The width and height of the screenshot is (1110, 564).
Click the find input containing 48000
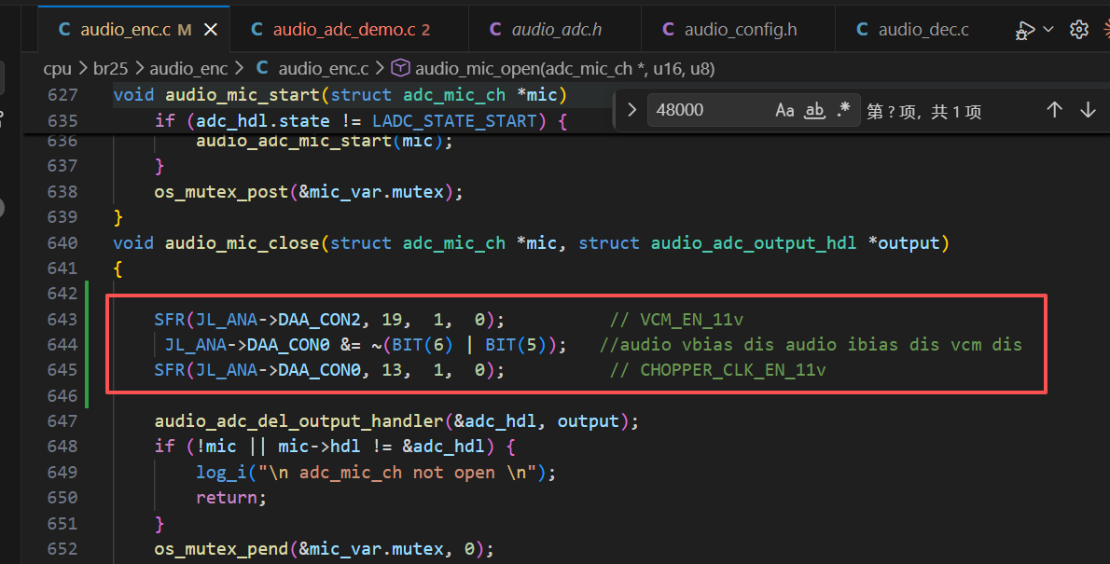click(708, 110)
